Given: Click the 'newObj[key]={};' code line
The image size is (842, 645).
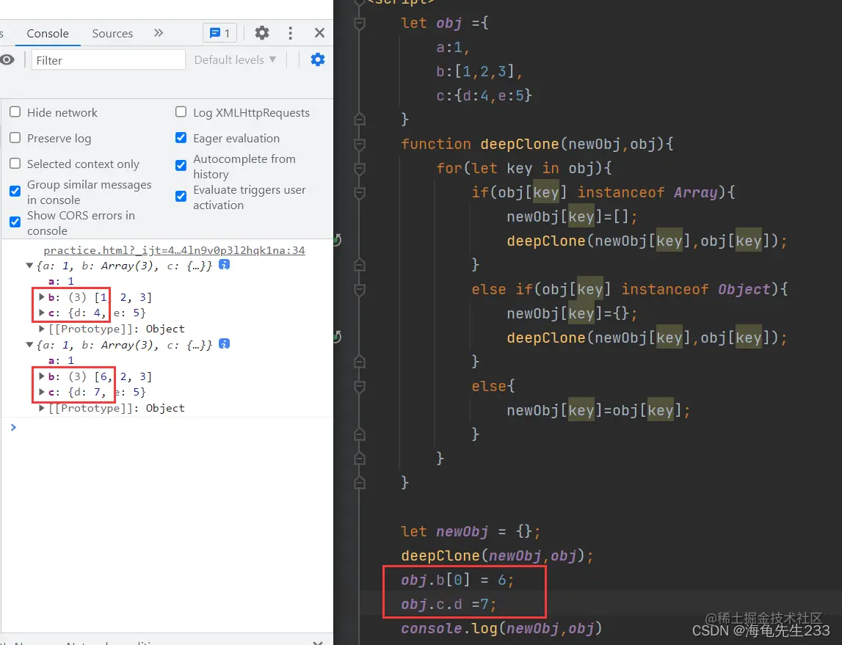Looking at the screenshot, I should (572, 313).
